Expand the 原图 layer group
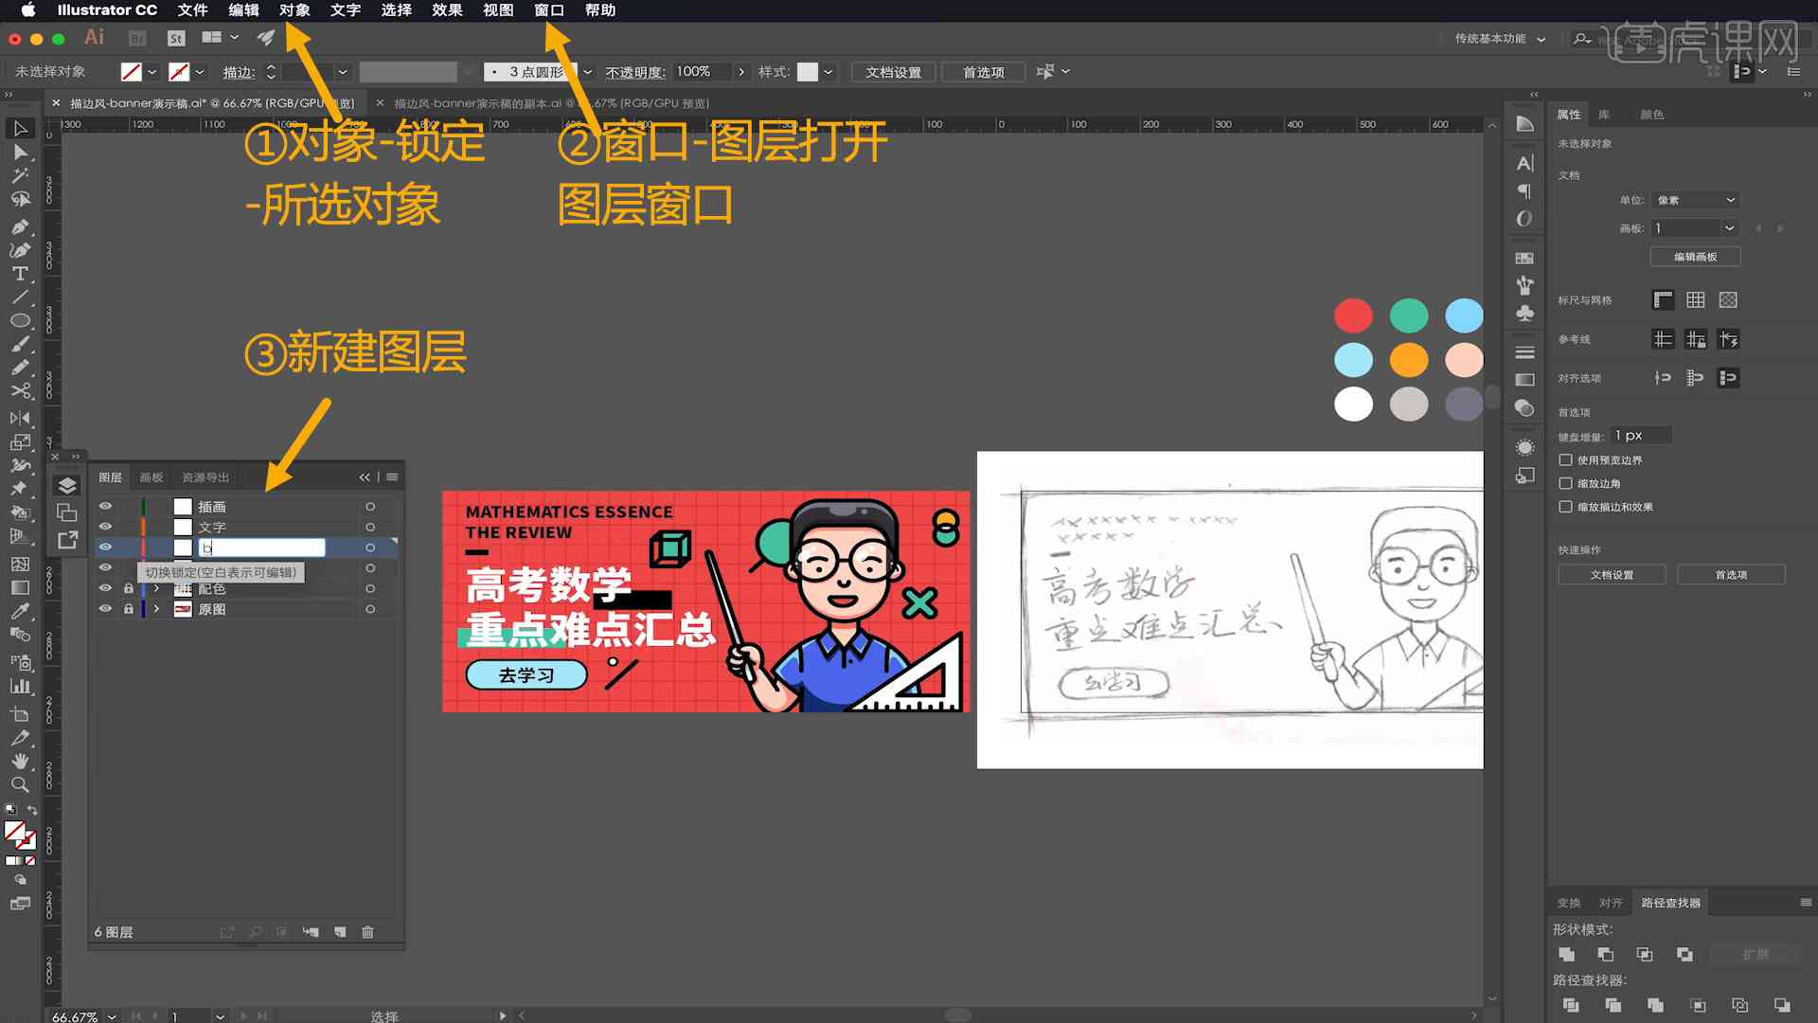This screenshot has width=1818, height=1023. pyautogui.click(x=156, y=610)
